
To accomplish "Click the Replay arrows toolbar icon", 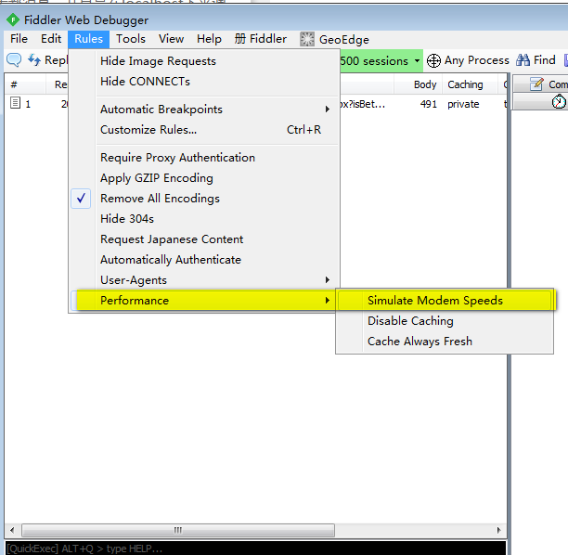I will coord(34,59).
